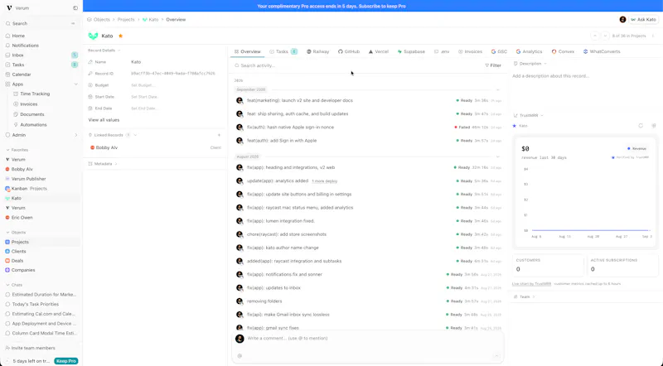
Task: Collapse the Chats section header
Action: pos(14,285)
